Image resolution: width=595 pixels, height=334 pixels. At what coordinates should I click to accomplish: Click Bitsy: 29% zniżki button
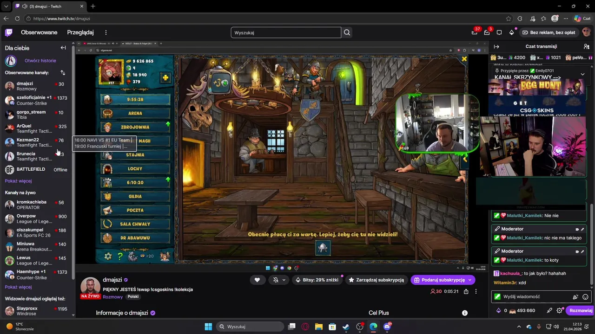point(317,280)
